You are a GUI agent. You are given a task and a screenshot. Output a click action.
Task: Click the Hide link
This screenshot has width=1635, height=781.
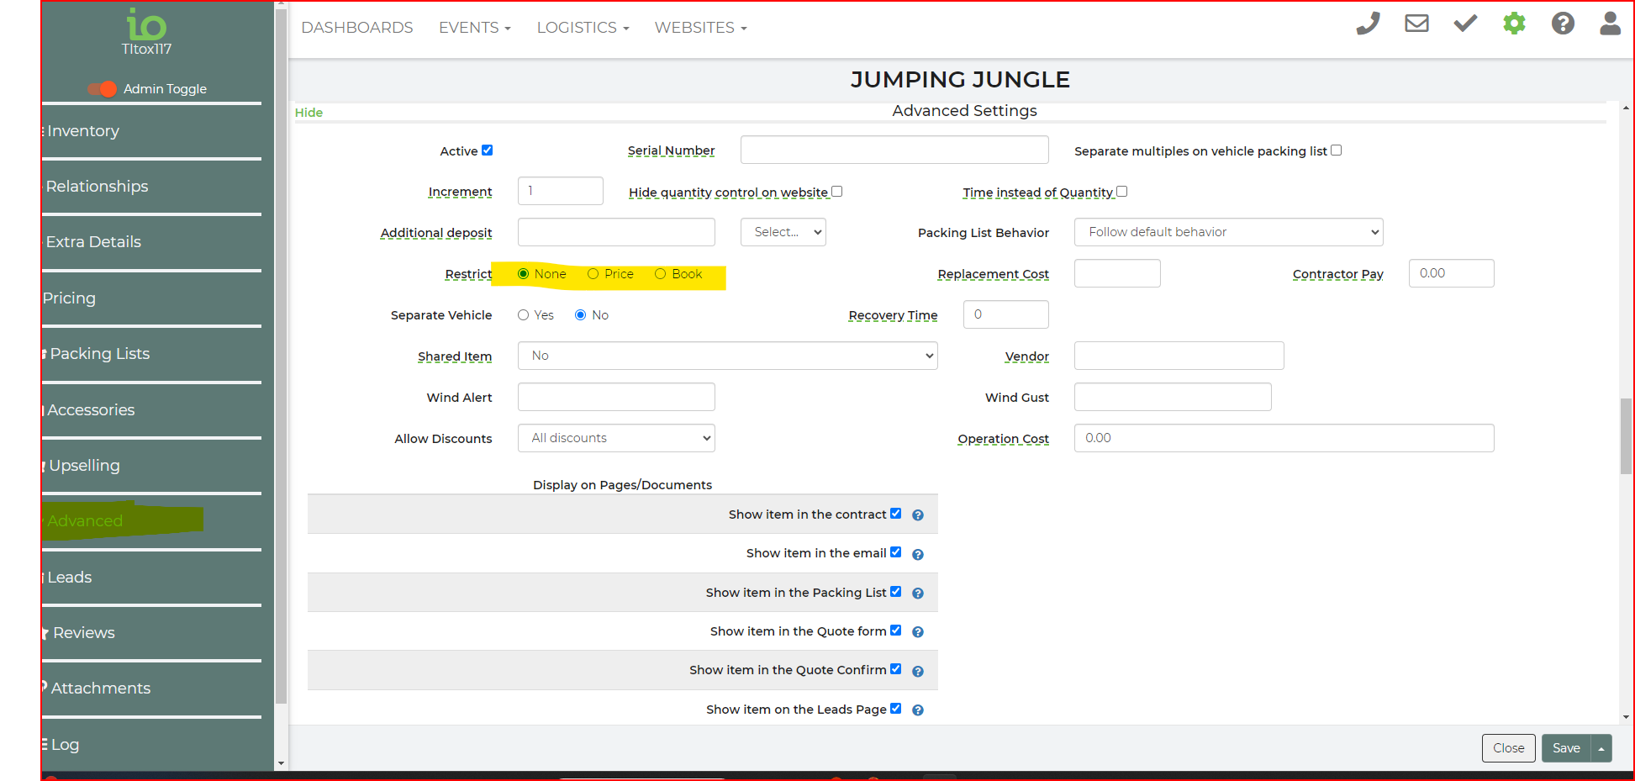[x=309, y=113]
